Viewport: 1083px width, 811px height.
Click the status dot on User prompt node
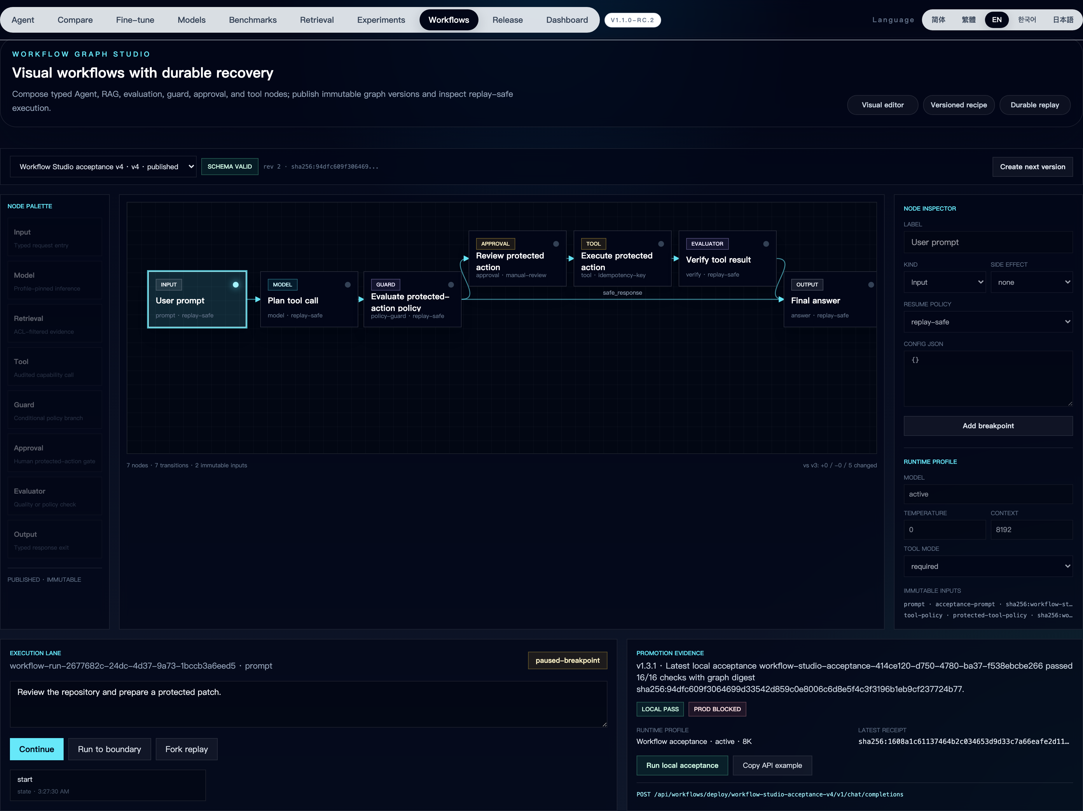[235, 285]
